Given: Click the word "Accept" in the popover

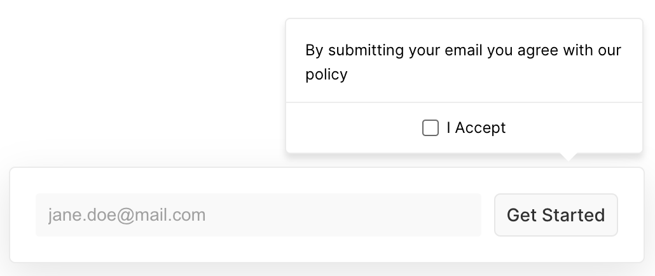Looking at the screenshot, I should click(x=481, y=128).
